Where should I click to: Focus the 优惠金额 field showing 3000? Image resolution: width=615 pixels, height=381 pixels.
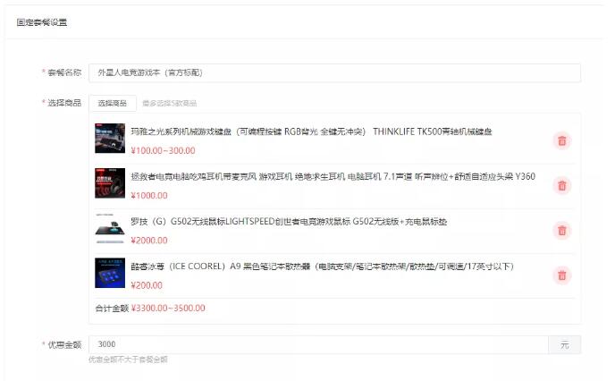(x=318, y=344)
